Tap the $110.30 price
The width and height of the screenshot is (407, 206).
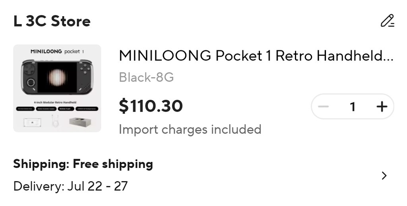151,106
